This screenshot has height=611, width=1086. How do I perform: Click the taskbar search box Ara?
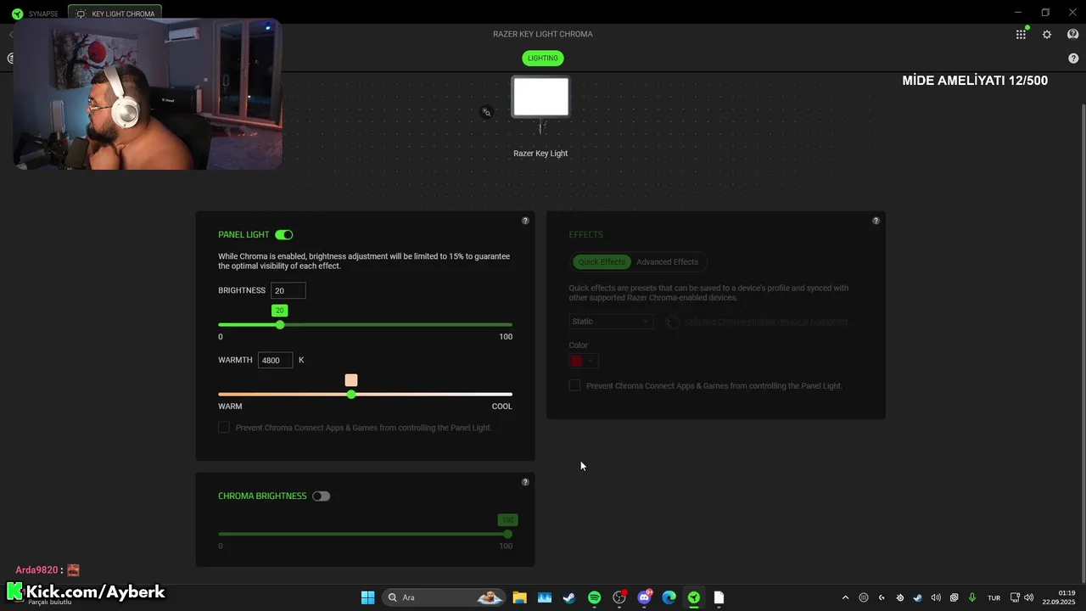[444, 597]
